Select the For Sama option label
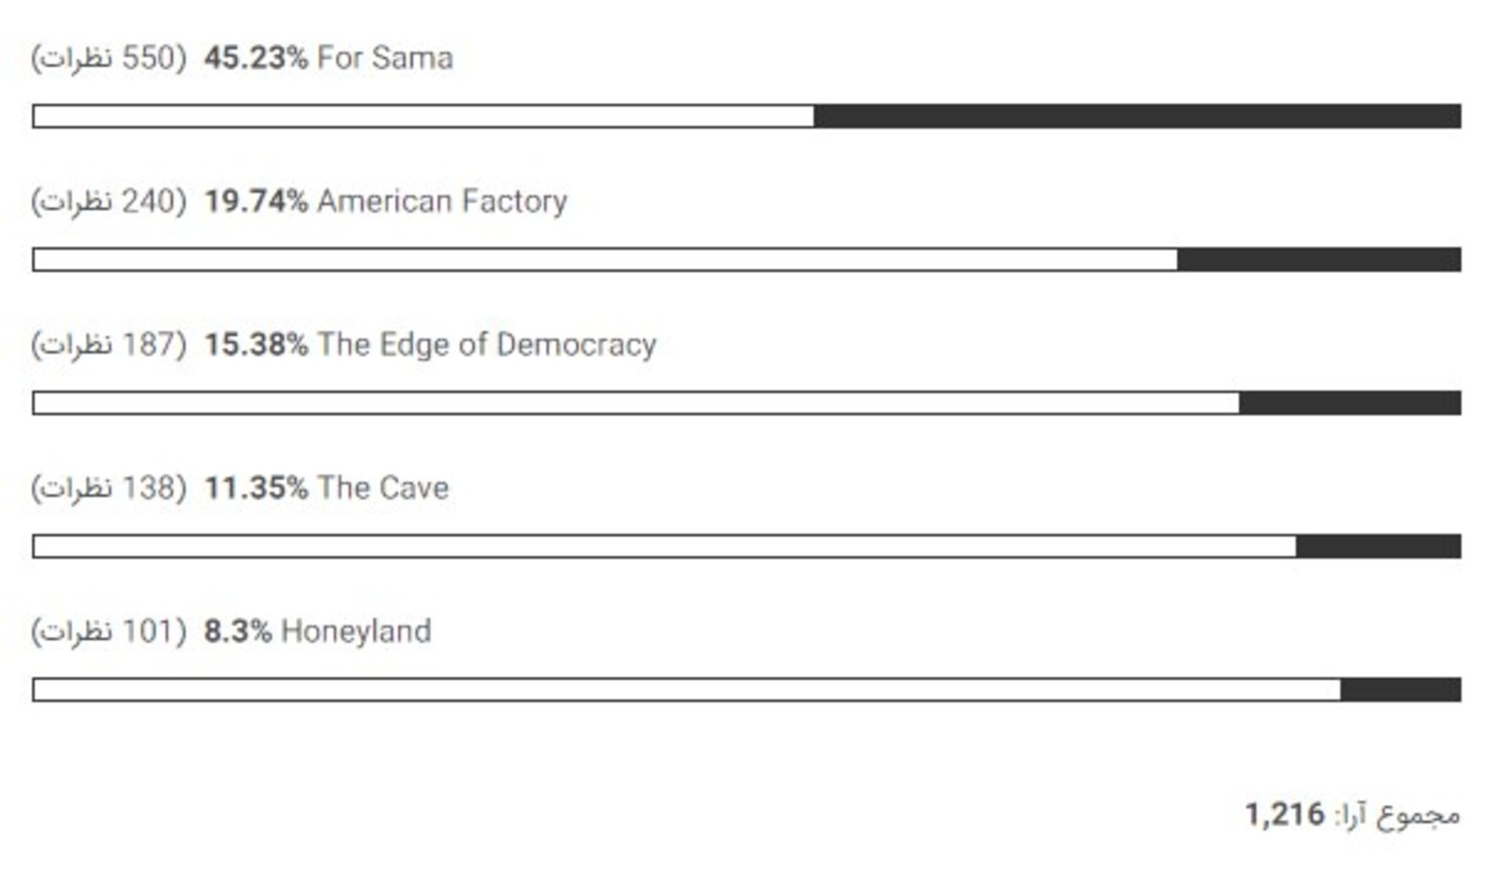Viewport: 1506px width, 880px height. pos(385,58)
